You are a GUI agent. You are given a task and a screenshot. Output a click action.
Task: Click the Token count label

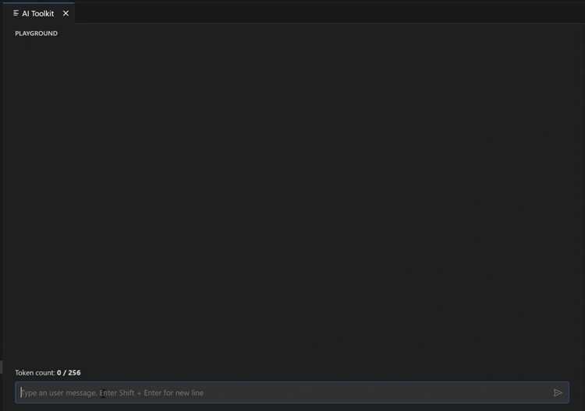[35, 373]
